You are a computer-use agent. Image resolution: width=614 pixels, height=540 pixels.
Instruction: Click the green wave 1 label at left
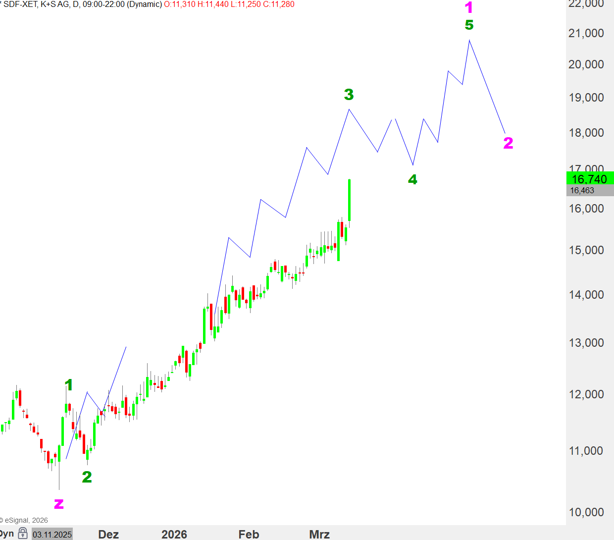(69, 385)
